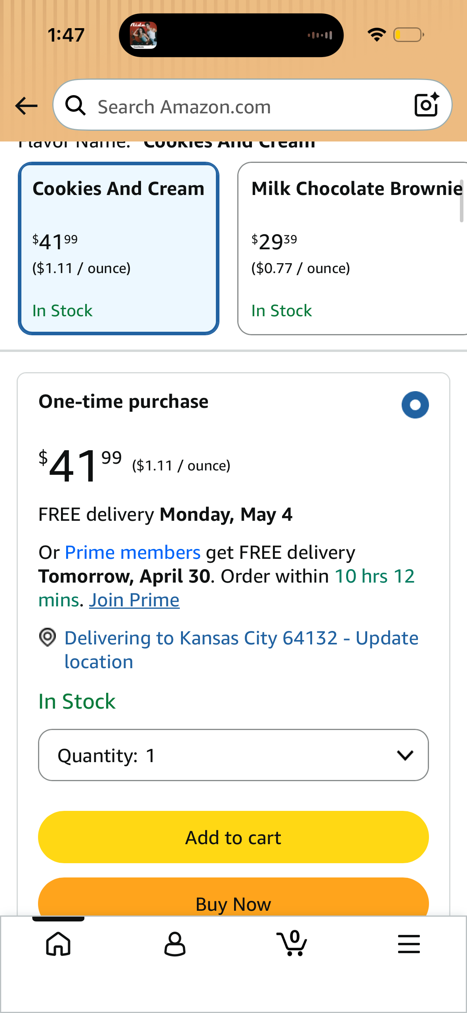Image resolution: width=467 pixels, height=1013 pixels.
Task: Tap the back arrow icon
Action: 26,106
